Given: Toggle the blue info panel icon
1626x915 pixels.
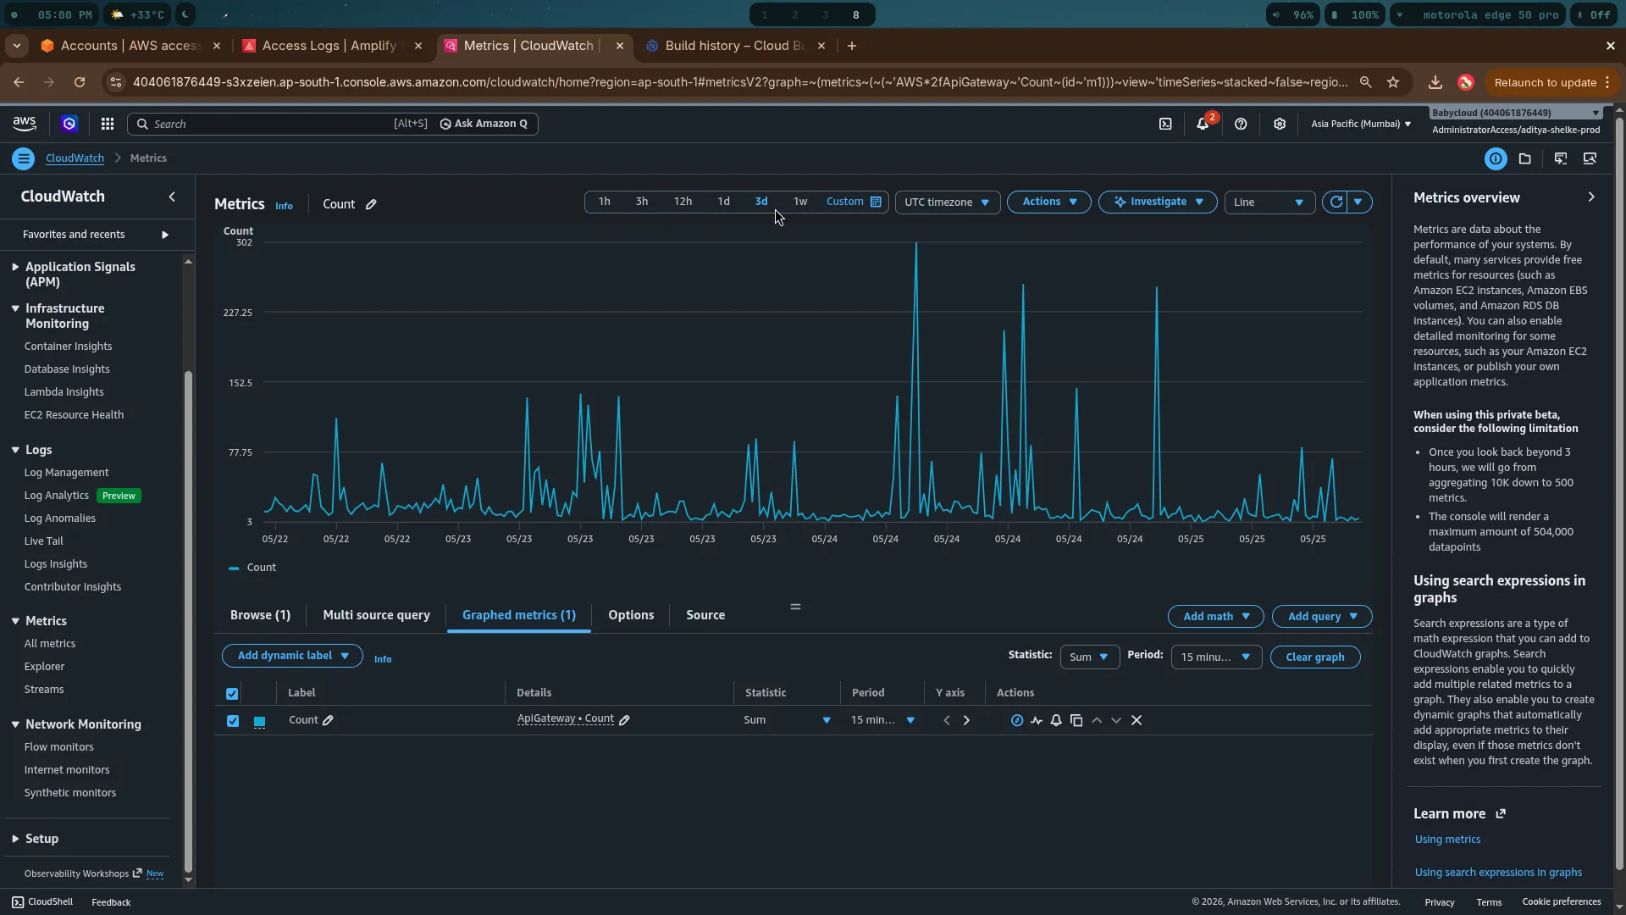Looking at the screenshot, I should [x=1496, y=158].
